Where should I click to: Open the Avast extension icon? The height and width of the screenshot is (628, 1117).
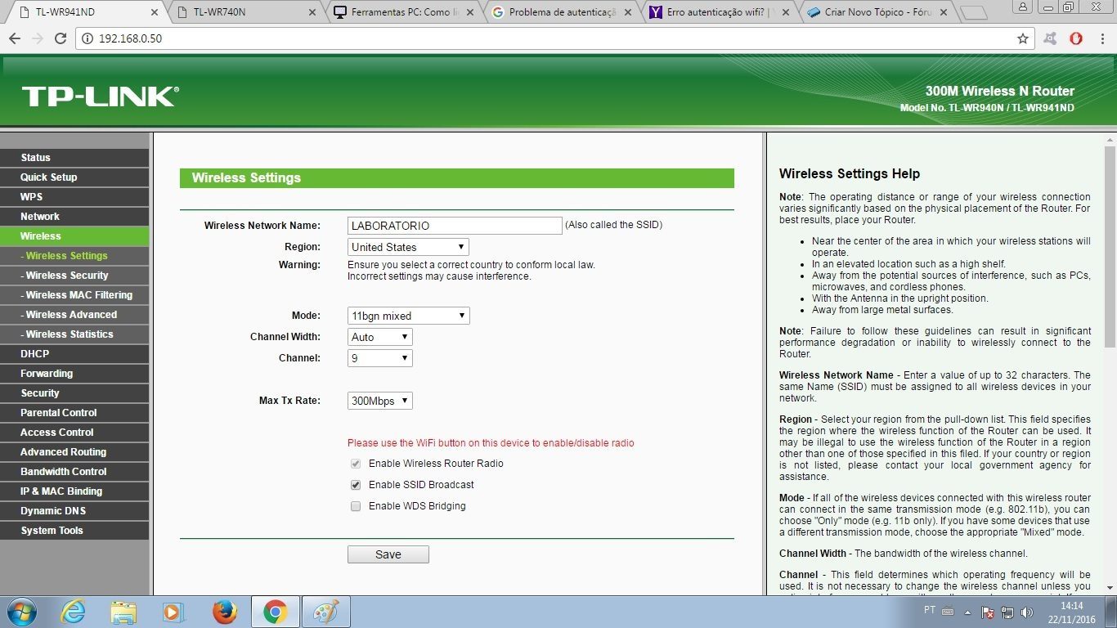point(1051,38)
